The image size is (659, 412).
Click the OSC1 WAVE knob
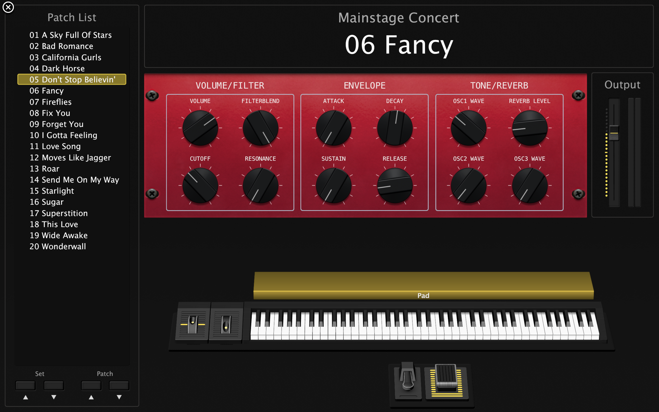pos(469,128)
